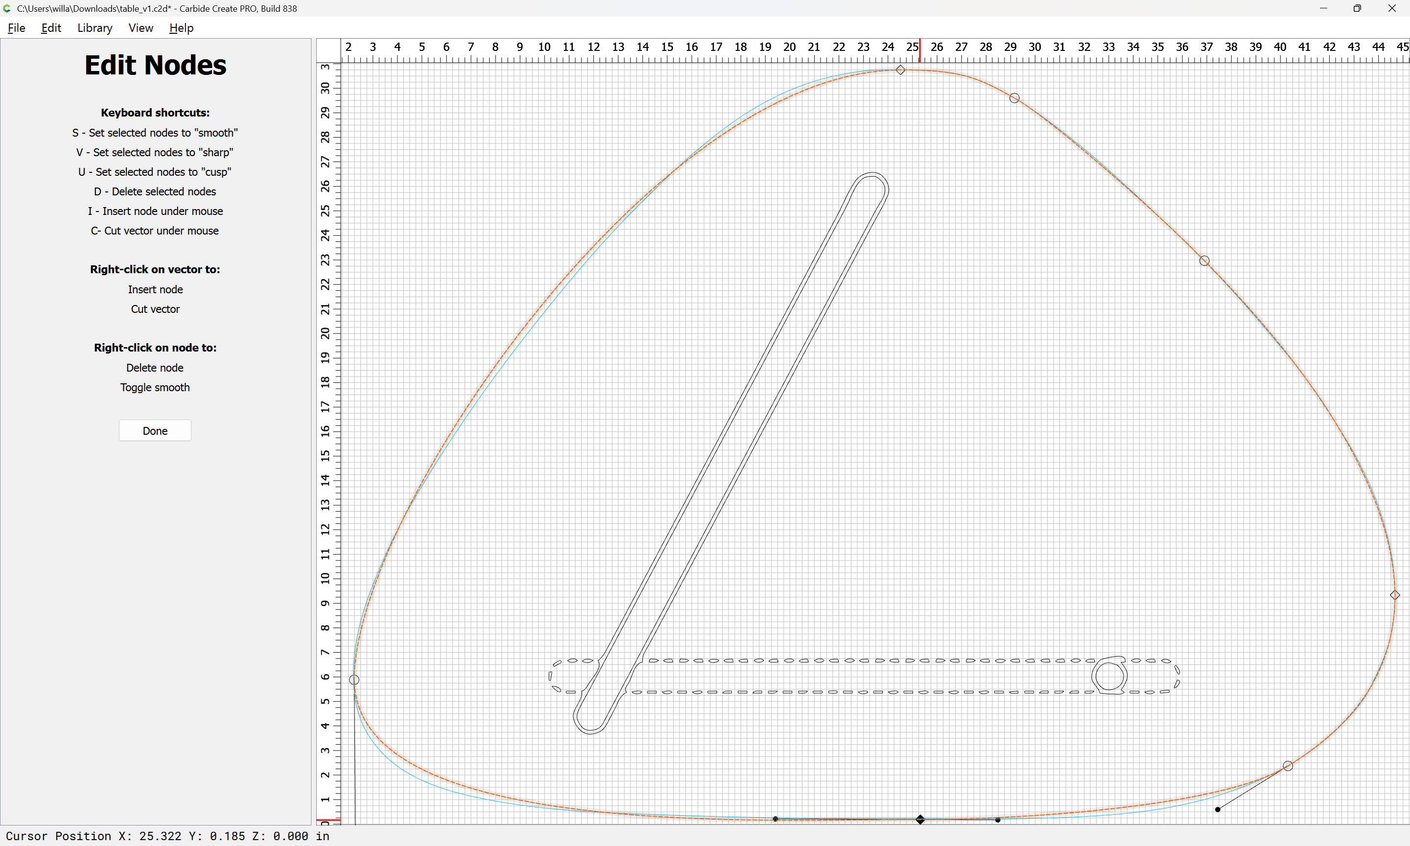Open the View menu
The image size is (1410, 846).
point(141,28)
